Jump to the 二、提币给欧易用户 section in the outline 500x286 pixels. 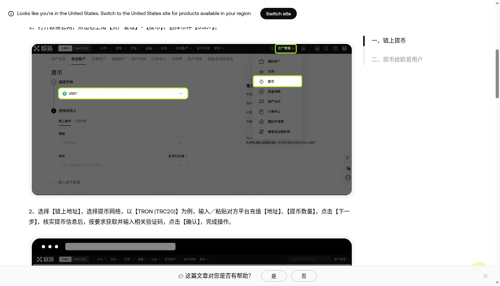(x=397, y=59)
